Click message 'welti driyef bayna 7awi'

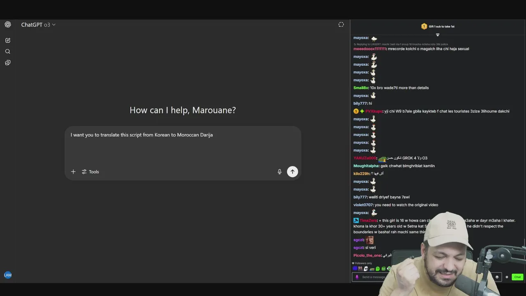click(389, 197)
